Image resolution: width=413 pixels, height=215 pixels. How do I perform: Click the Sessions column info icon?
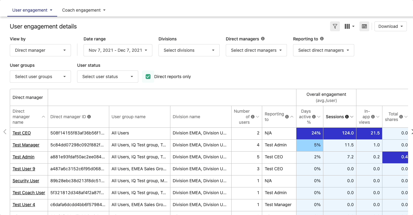click(x=347, y=117)
